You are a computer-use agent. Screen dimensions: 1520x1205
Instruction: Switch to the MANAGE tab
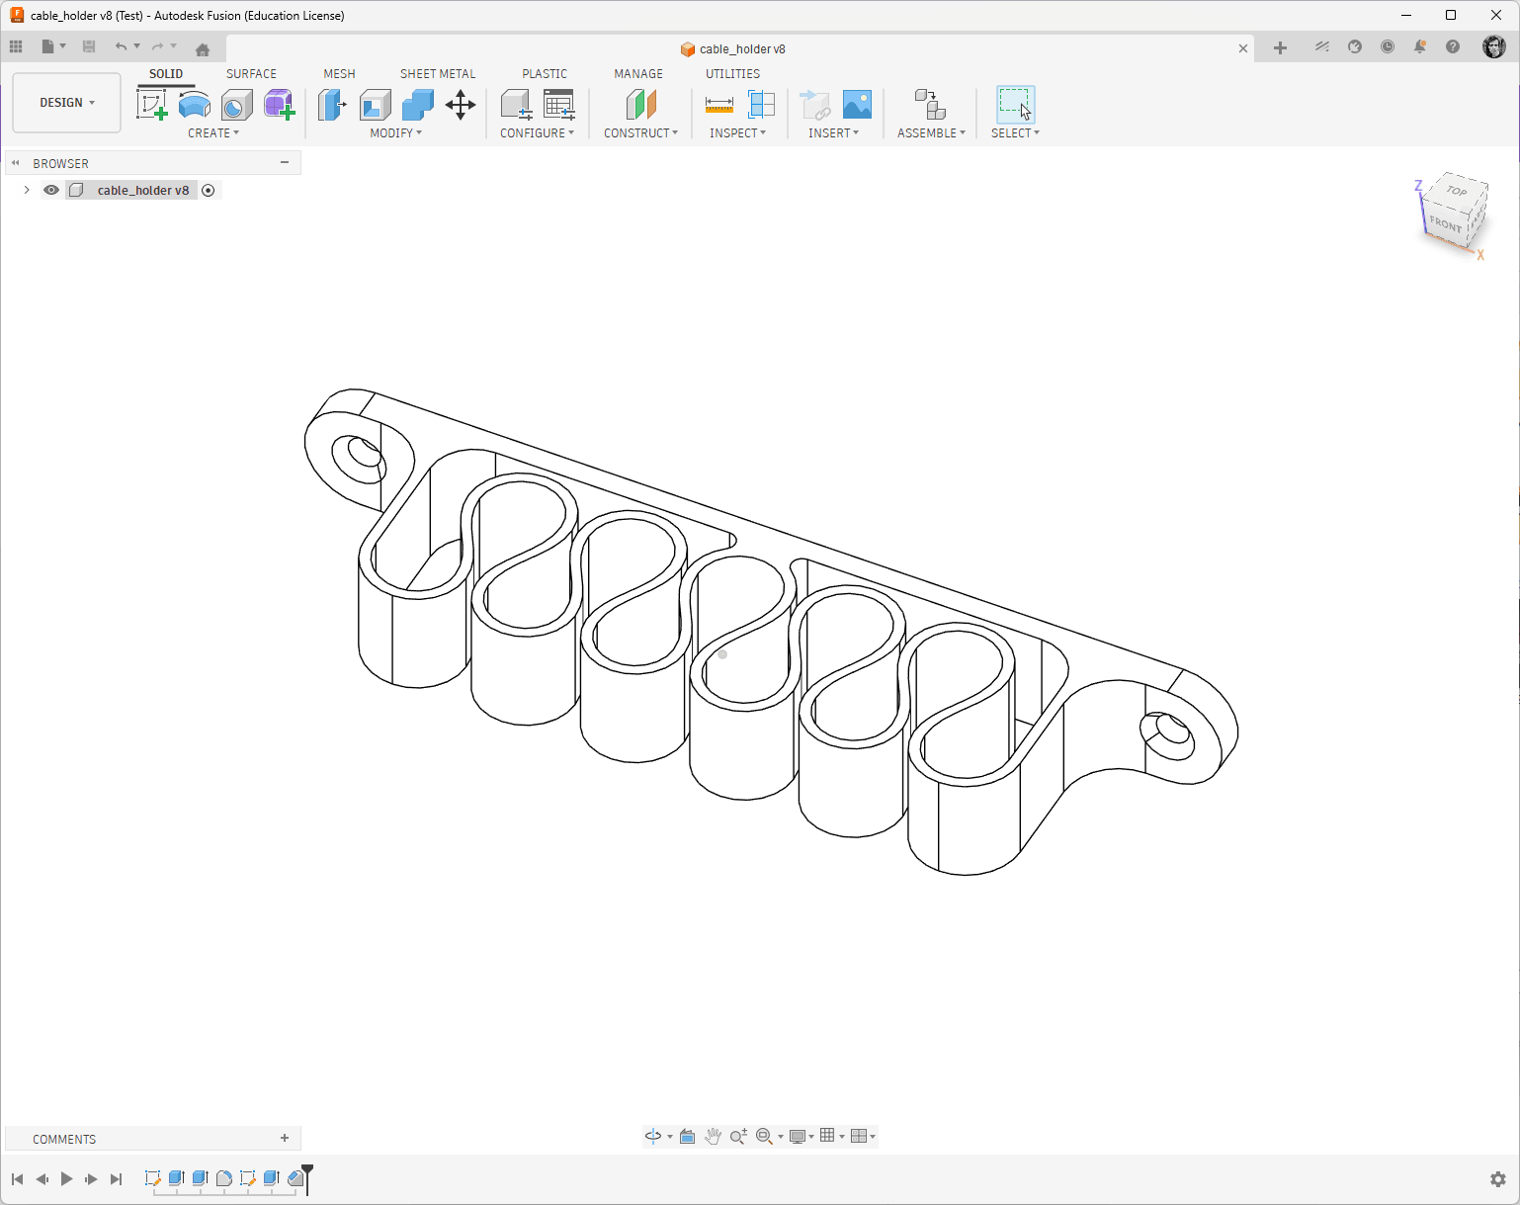click(x=638, y=74)
